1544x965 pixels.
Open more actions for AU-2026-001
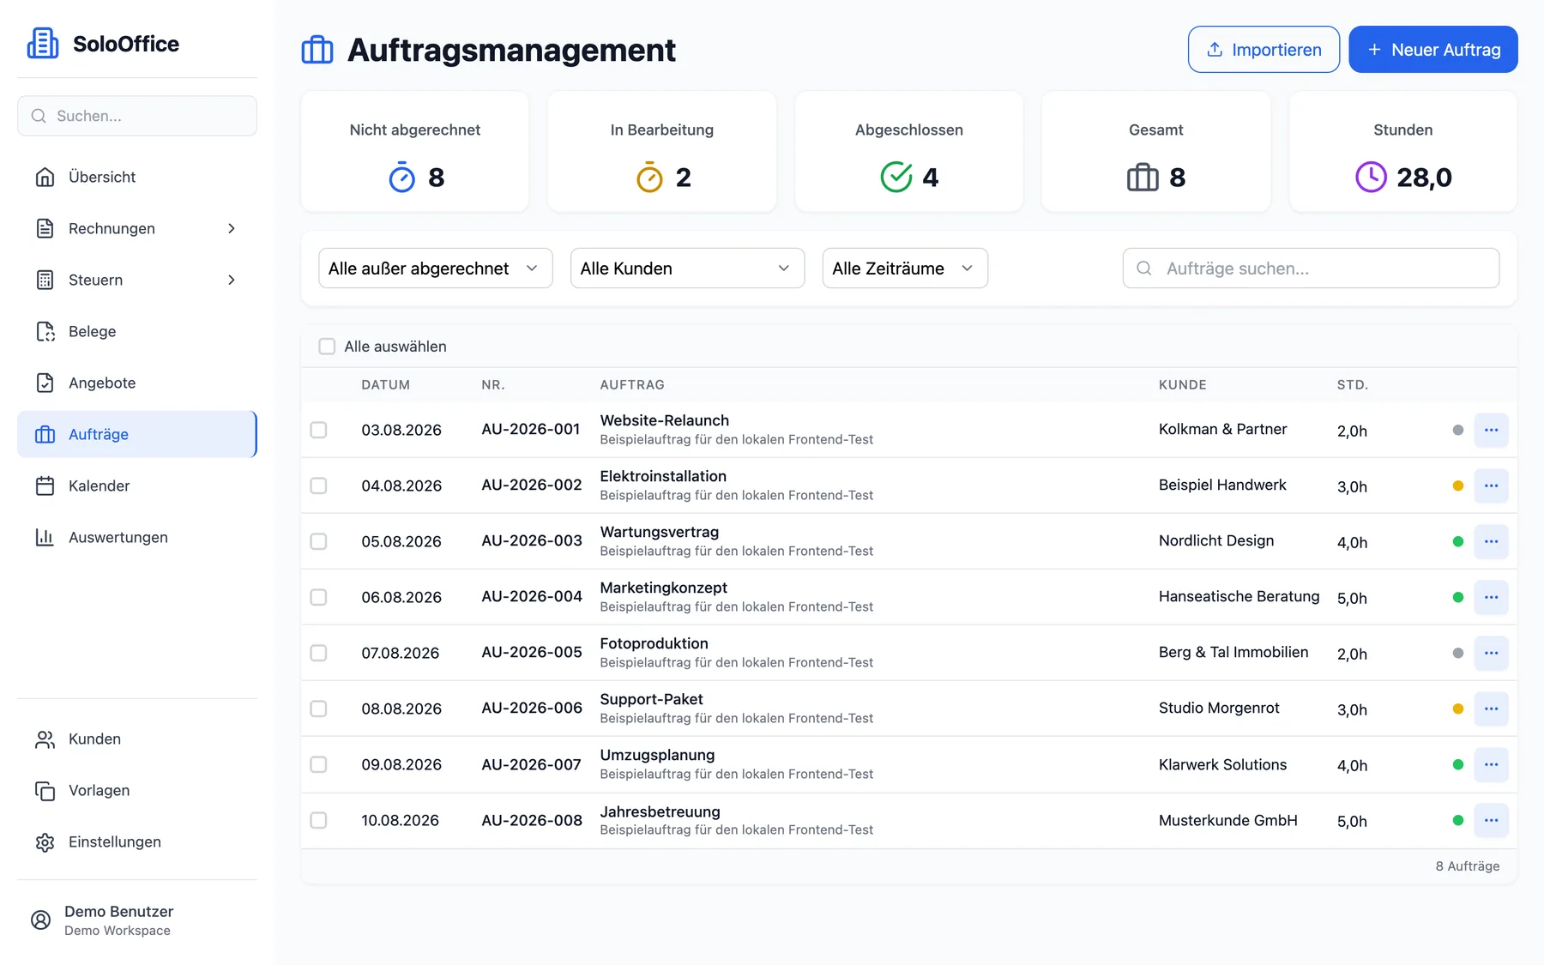[x=1492, y=430]
